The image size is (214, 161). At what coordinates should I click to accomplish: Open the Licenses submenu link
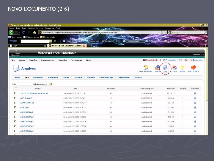tap(78, 78)
